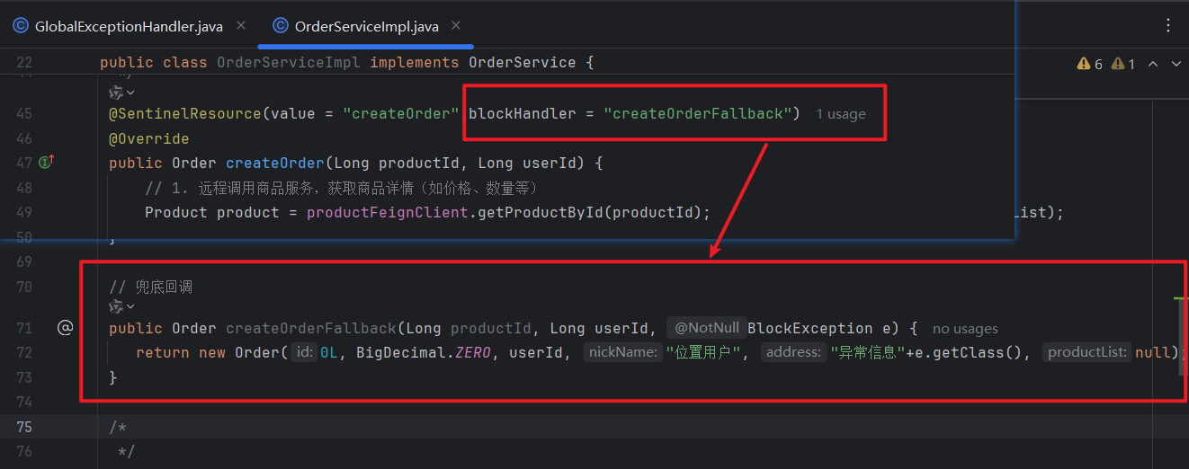The width and height of the screenshot is (1189, 469).
Task: Click the @NotNull inlay hint
Action: (707, 328)
